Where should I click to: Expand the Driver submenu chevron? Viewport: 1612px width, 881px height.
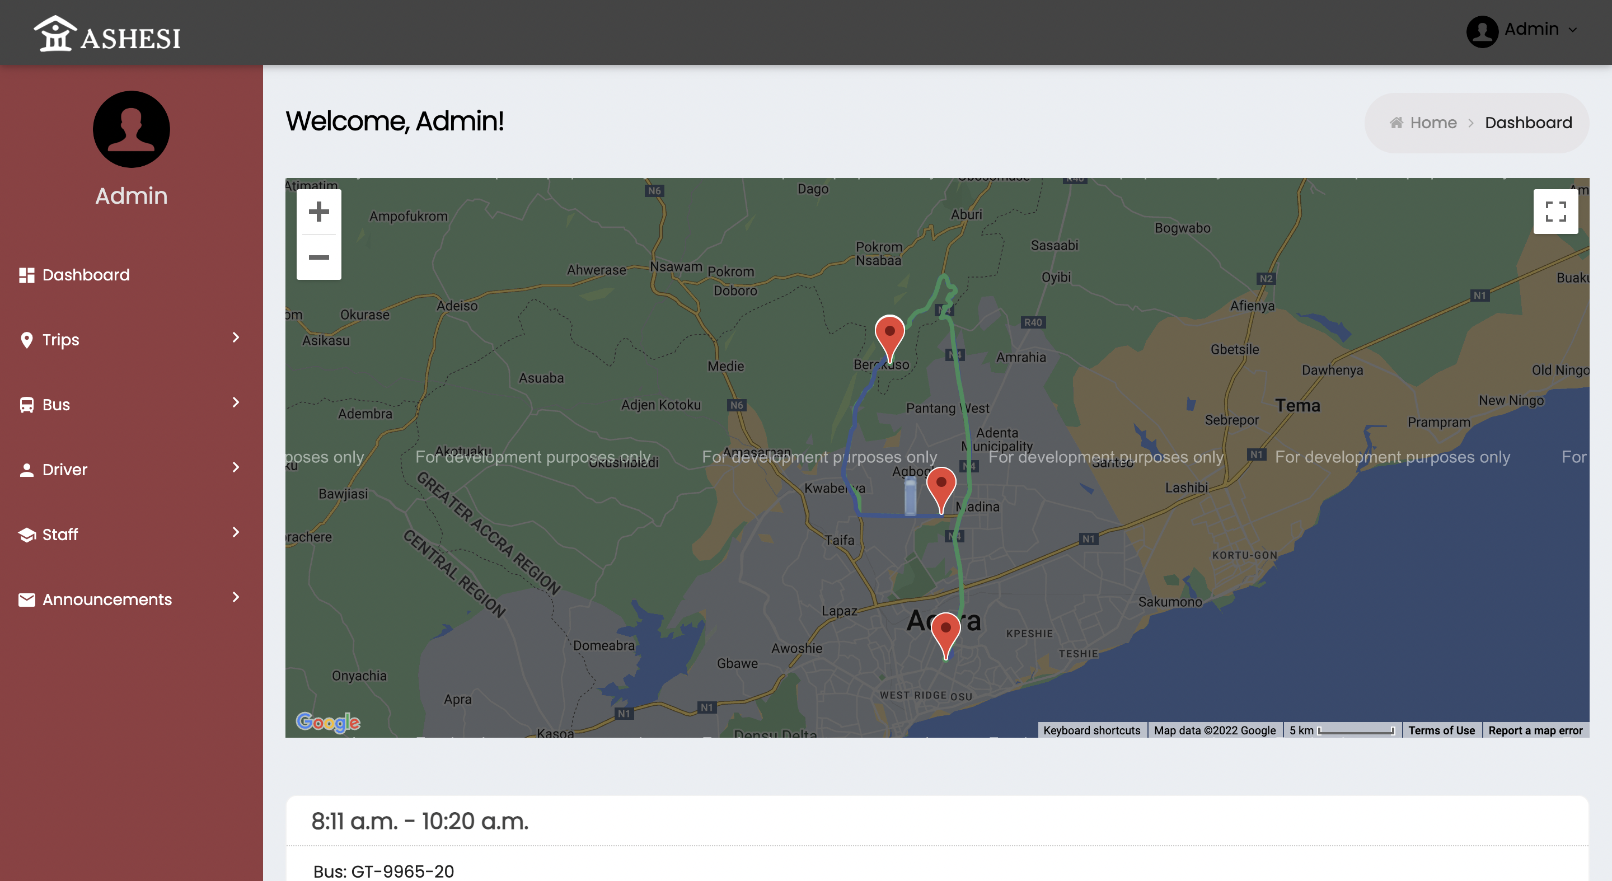point(236,468)
